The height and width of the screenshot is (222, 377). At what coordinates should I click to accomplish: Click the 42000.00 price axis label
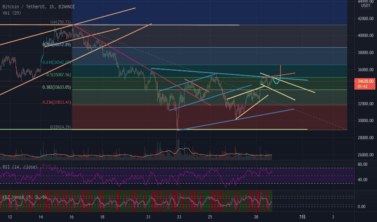tap(365, 19)
